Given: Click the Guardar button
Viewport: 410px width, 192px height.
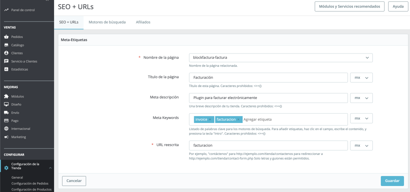Looking at the screenshot, I should tap(392, 181).
